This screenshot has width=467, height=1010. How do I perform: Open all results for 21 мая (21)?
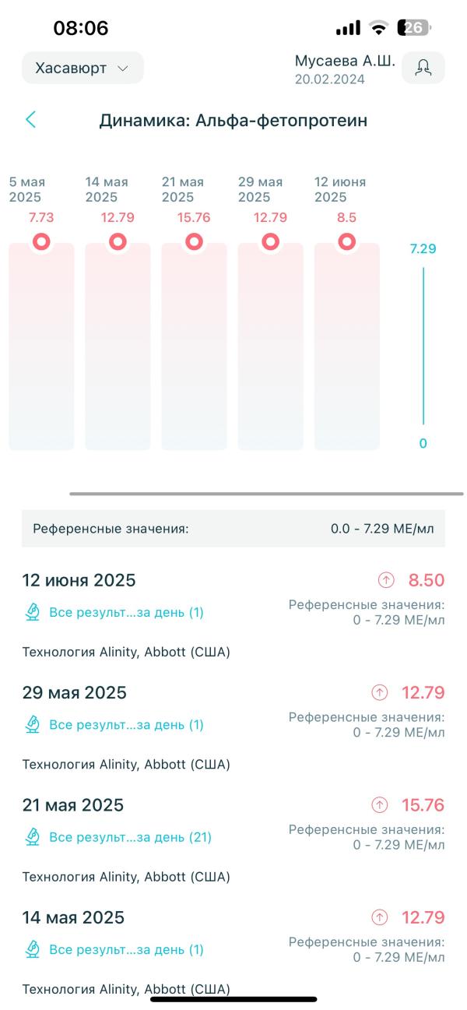[130, 837]
